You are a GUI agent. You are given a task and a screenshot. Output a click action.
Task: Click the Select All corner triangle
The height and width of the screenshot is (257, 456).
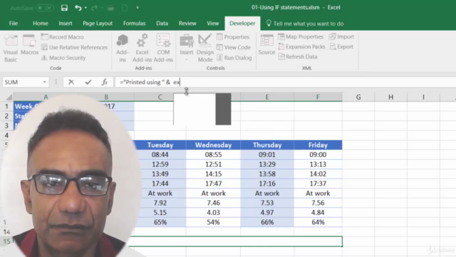point(9,97)
